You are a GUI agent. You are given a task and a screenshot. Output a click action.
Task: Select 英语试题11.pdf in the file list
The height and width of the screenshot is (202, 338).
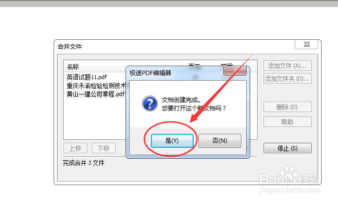click(87, 77)
